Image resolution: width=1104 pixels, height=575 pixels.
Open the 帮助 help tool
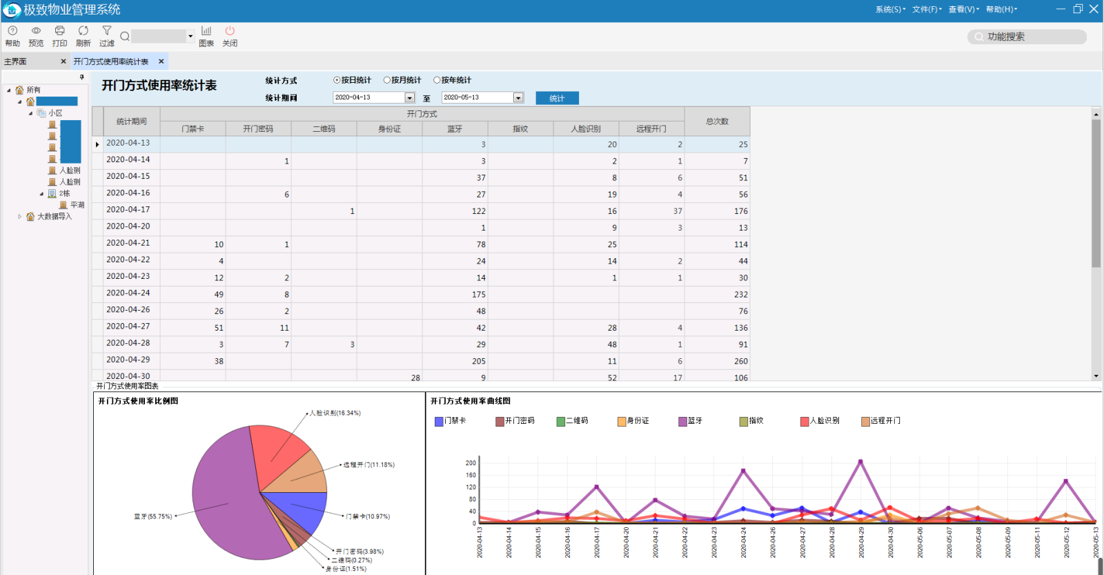[x=12, y=37]
